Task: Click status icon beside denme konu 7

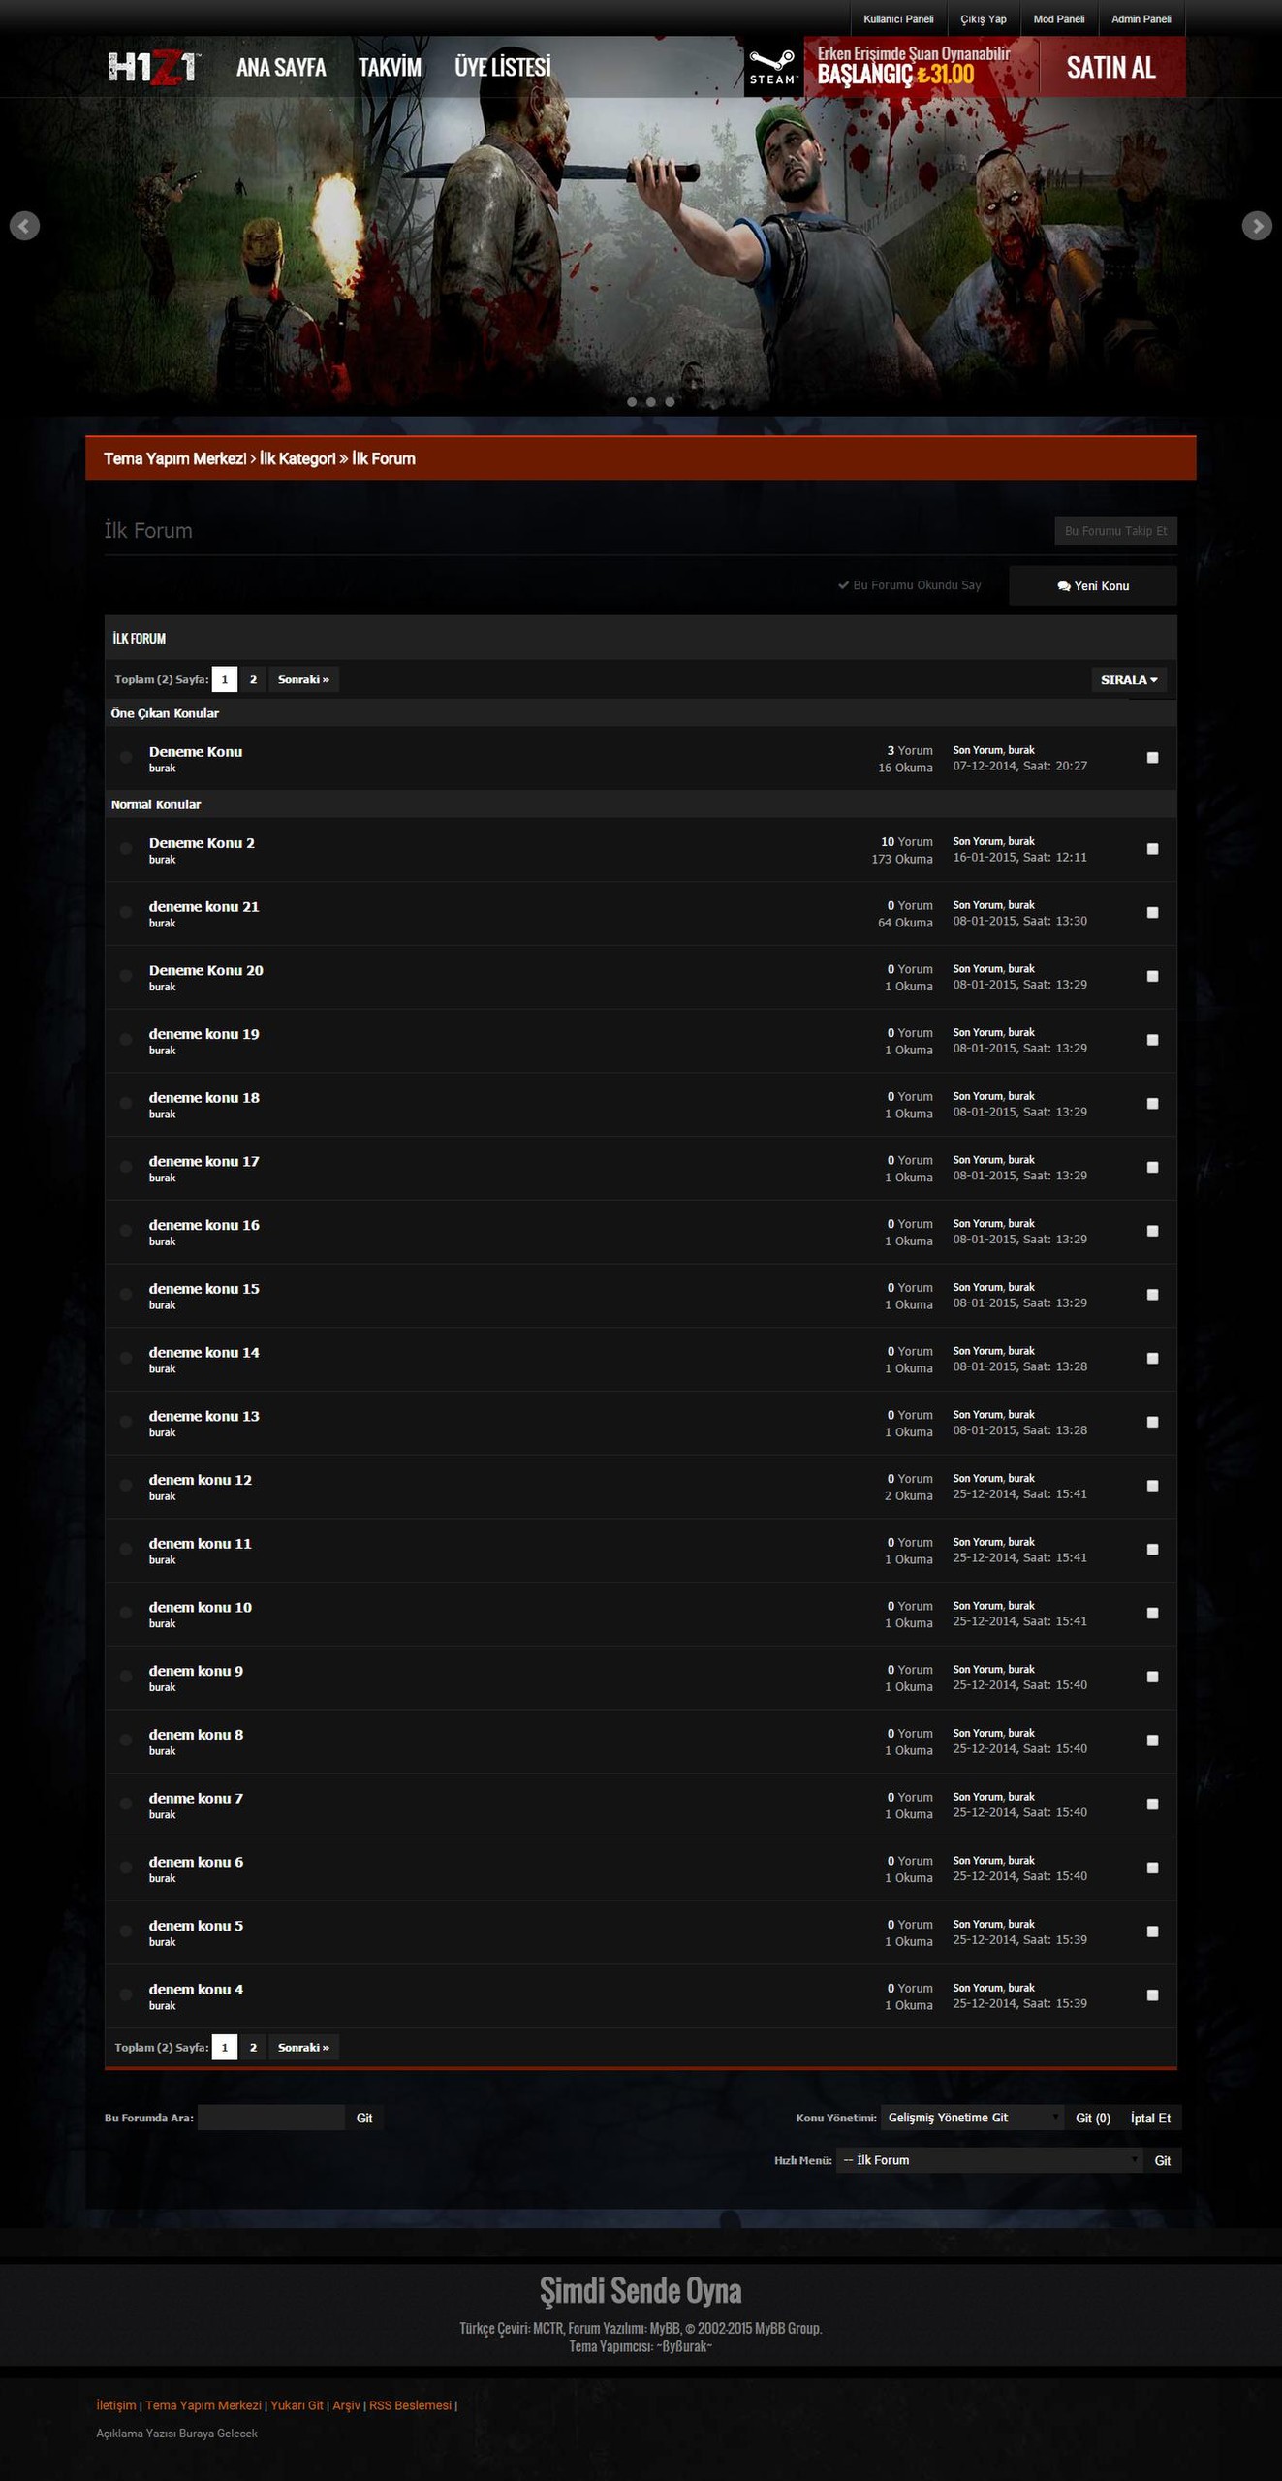Action: 126,1805
